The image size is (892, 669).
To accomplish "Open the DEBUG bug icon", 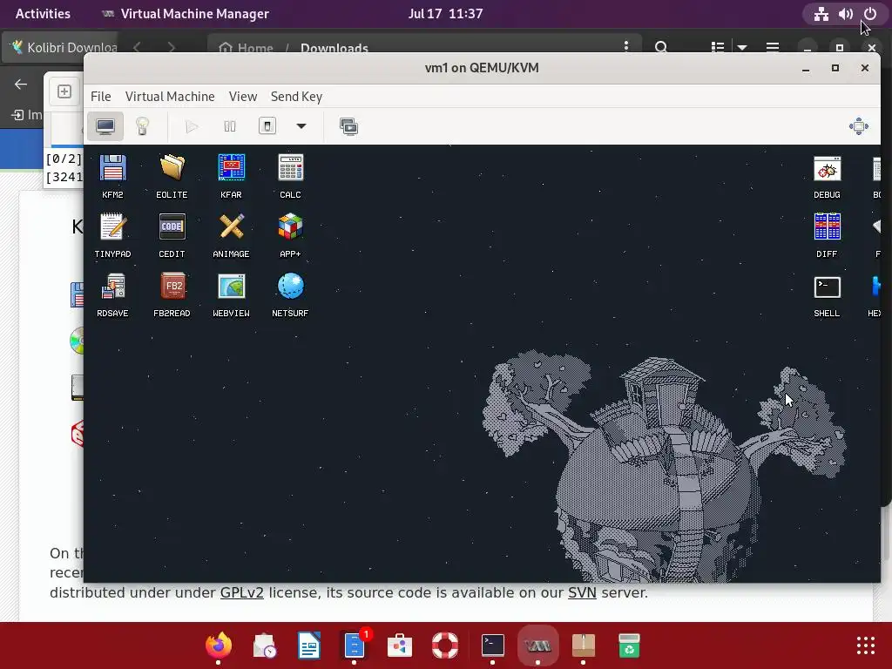I will coord(827,176).
